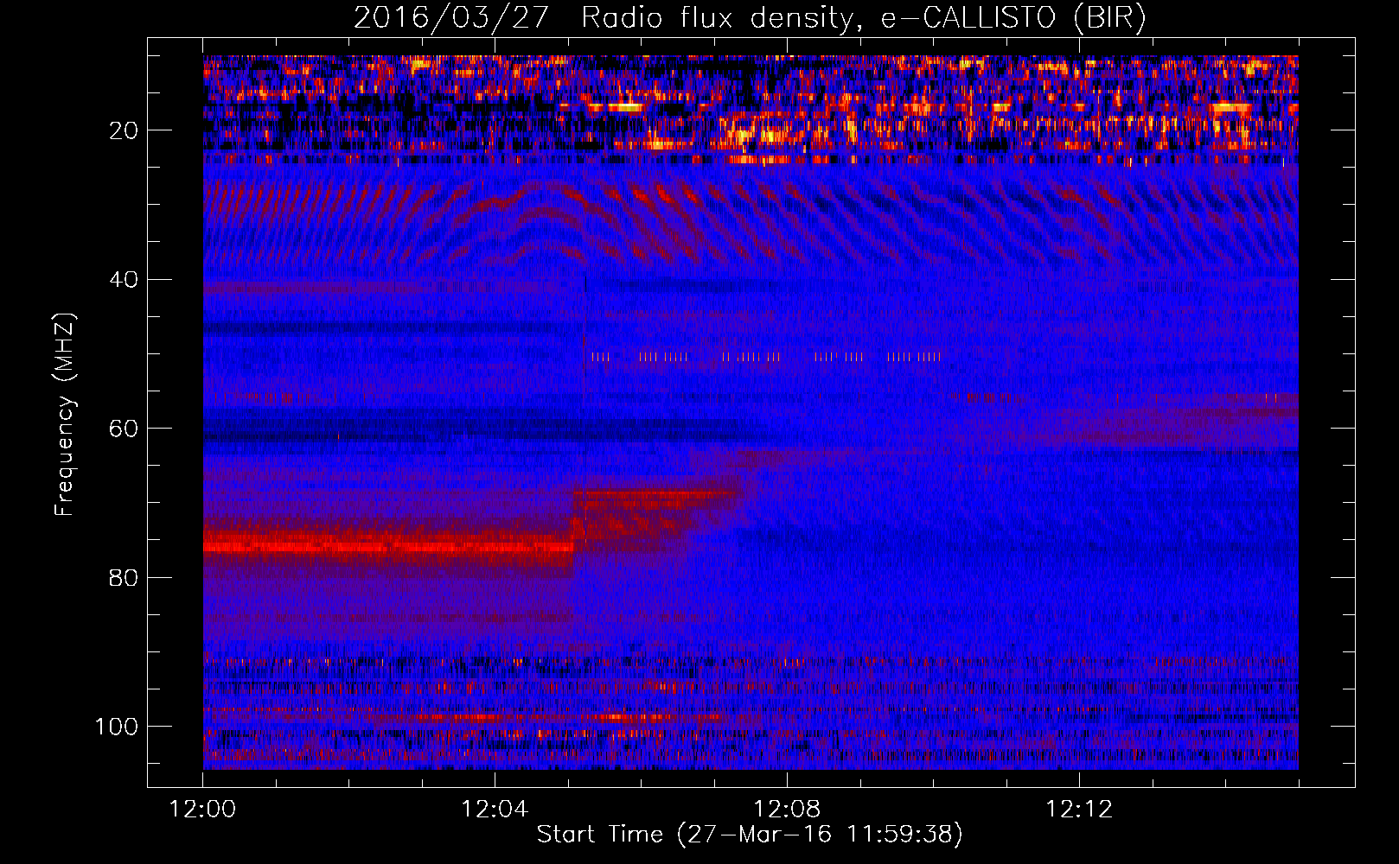Click the '100' frequency tick label
Viewport: 1399px width, 864px height.
[x=117, y=727]
